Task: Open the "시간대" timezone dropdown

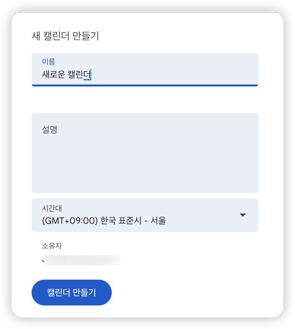Action: click(x=145, y=215)
